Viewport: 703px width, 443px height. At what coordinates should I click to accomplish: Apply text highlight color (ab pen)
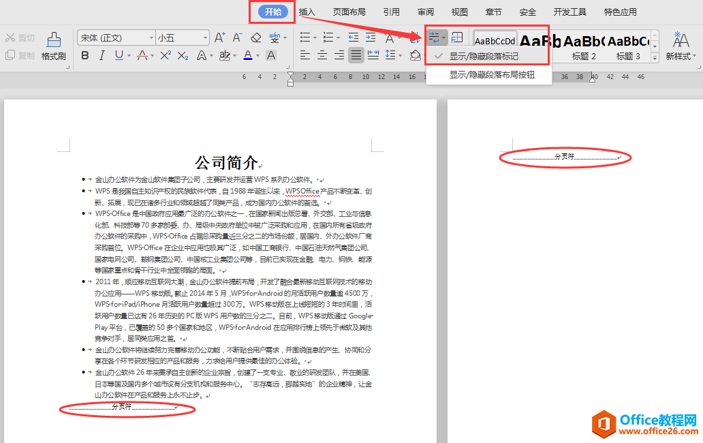click(x=225, y=55)
